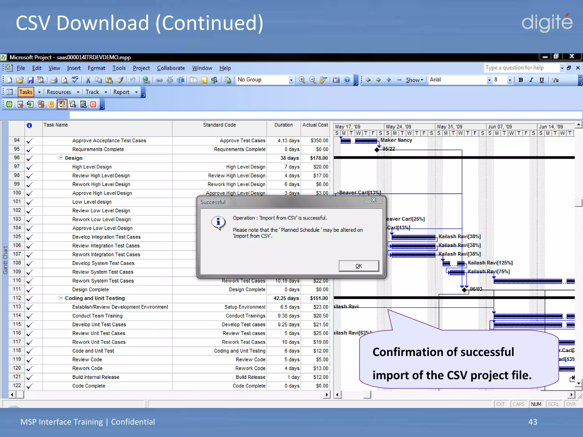Image resolution: width=583 pixels, height=437 pixels.
Task: Click the Insert Hyperlink globe icon
Action: coord(146,80)
